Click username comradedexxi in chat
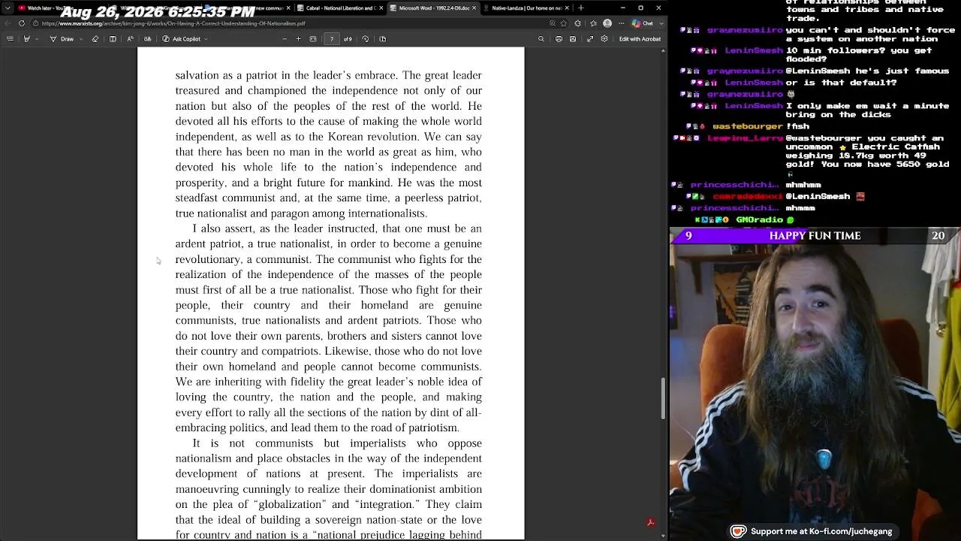Screen dimensions: 961x541 [748, 196]
